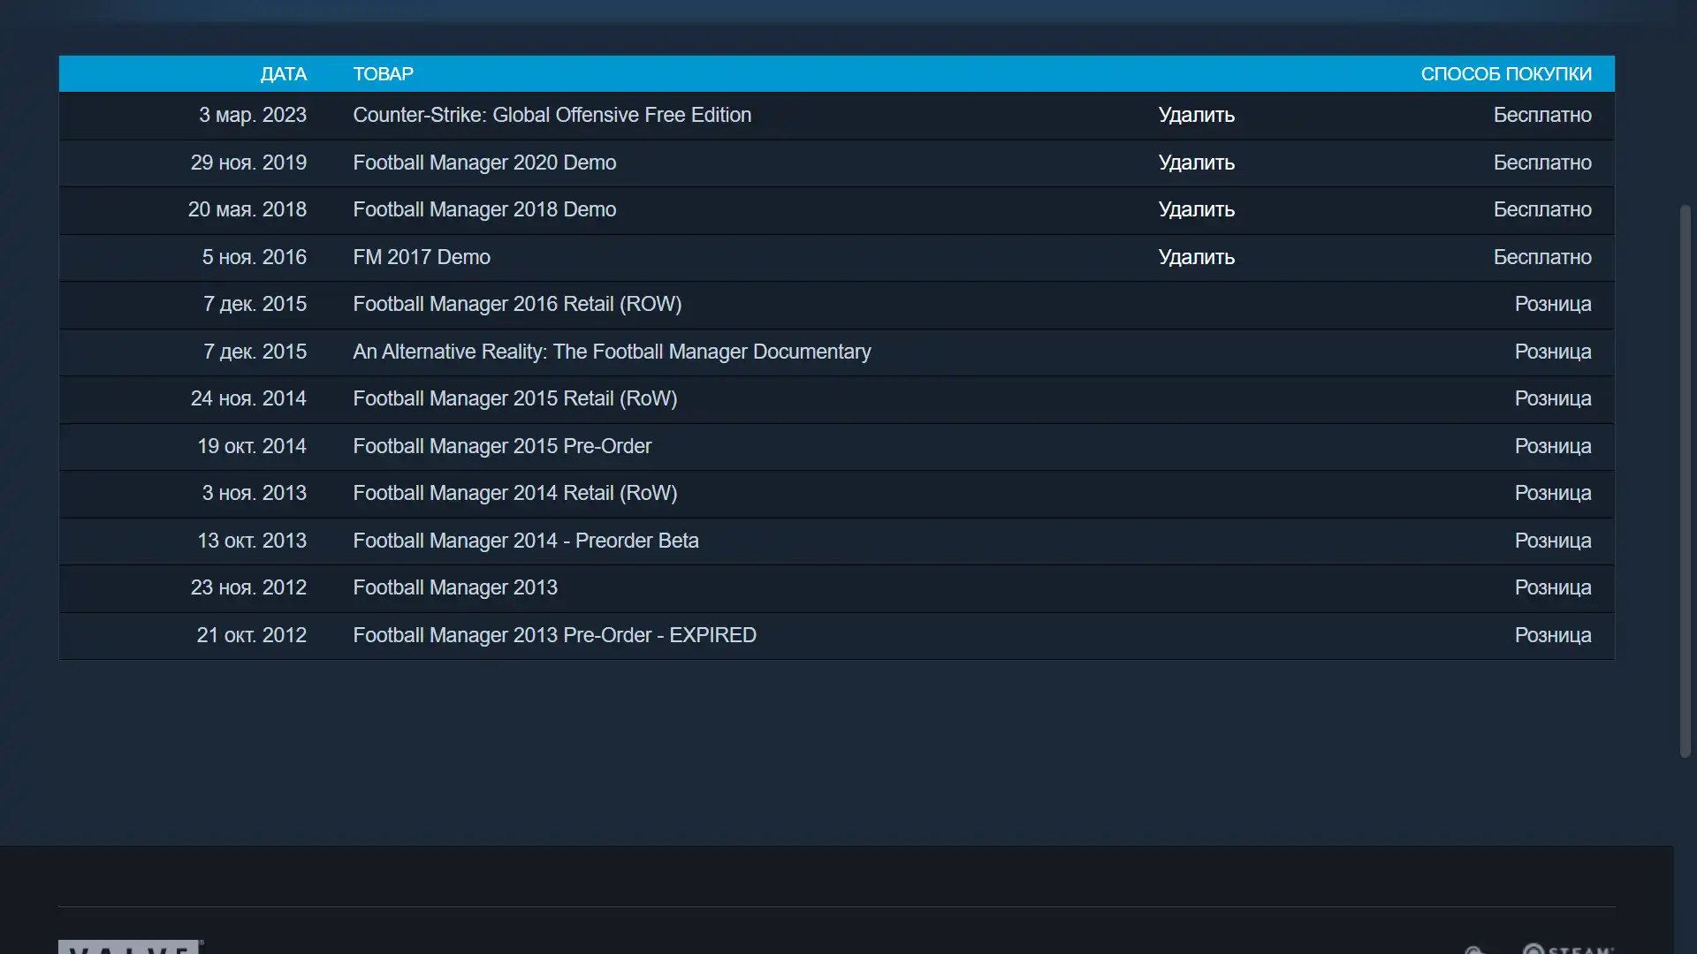Remove Counter-Strike: Global Offensive Free Edition license
This screenshot has width=1697, height=954.
point(1196,115)
